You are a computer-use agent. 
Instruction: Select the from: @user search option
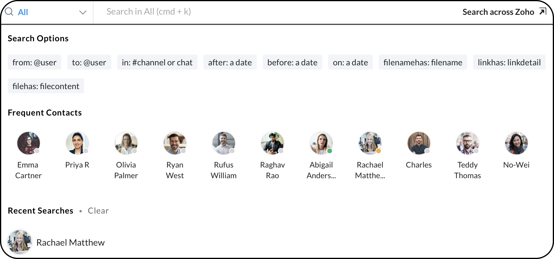(x=35, y=62)
